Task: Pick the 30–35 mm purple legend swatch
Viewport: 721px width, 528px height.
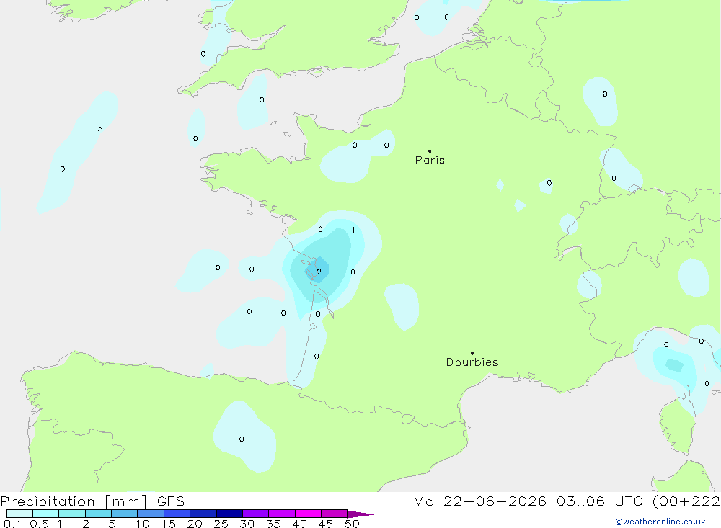Action: point(256,514)
